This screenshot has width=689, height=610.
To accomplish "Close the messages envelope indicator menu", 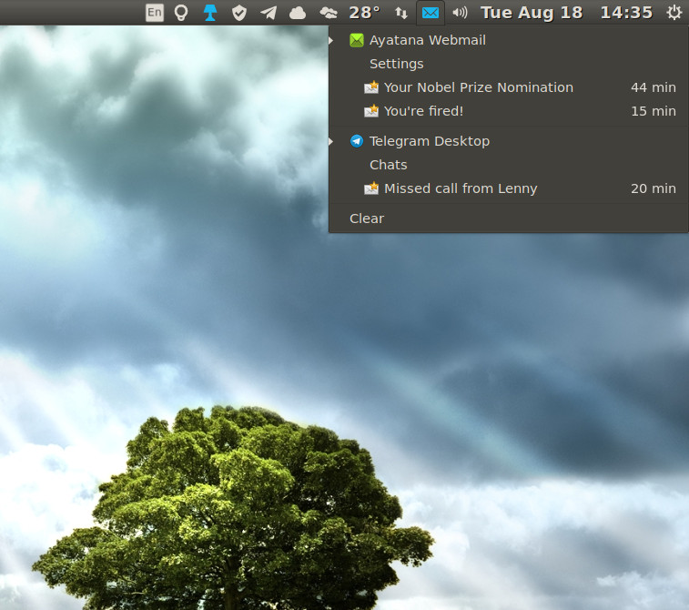I will 431,13.
